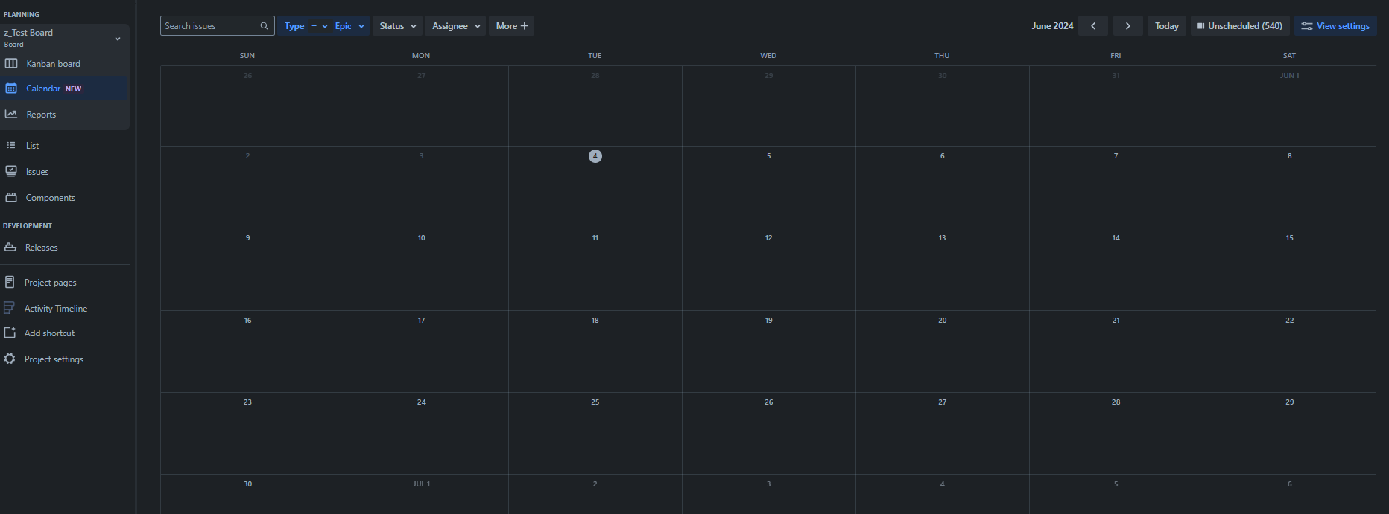Image resolution: width=1389 pixels, height=514 pixels.
Task: Click the NEW badge beside Calendar
Action: [x=73, y=89]
